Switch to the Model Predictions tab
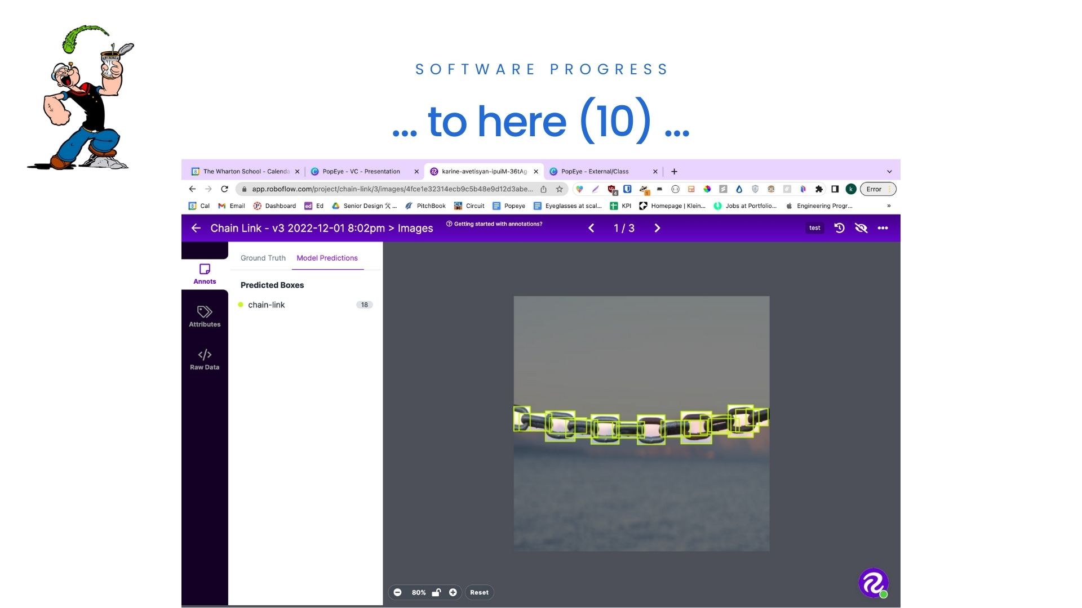 327,258
